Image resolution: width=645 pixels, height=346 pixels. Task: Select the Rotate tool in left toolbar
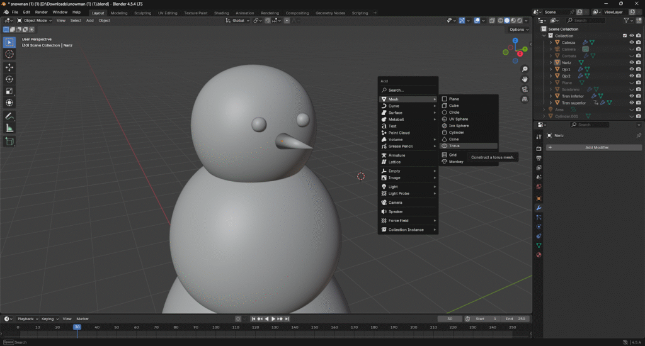coord(9,79)
